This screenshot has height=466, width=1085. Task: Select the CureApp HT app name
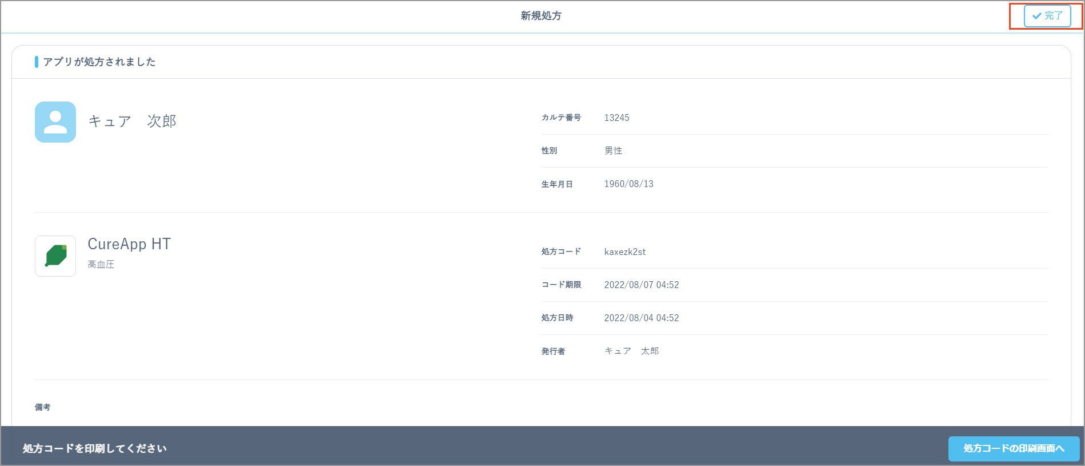pyautogui.click(x=129, y=244)
